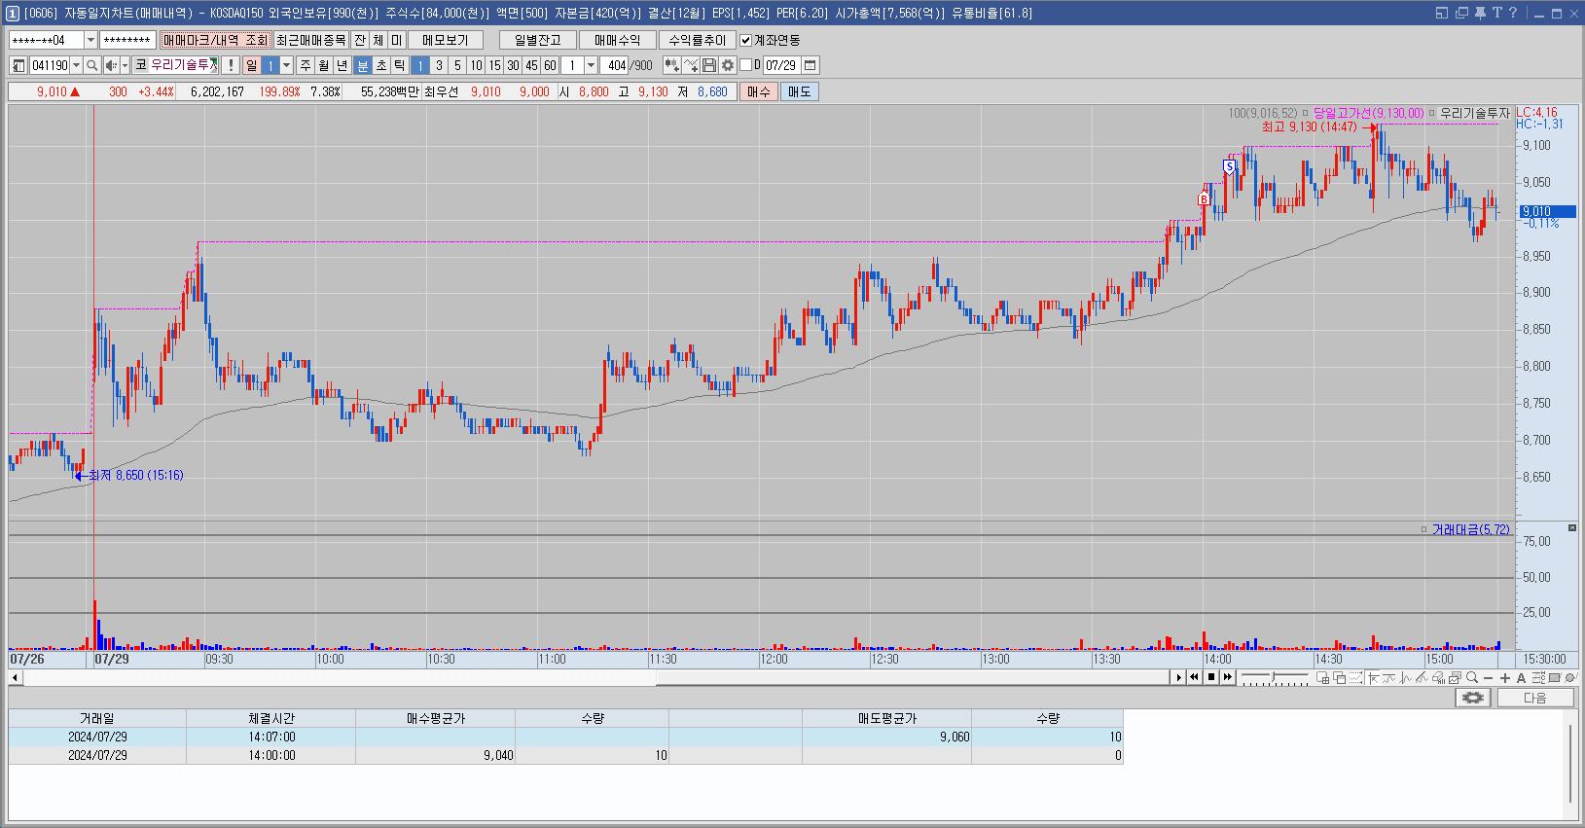Click the add indicator icon beside 404/900

671,65
